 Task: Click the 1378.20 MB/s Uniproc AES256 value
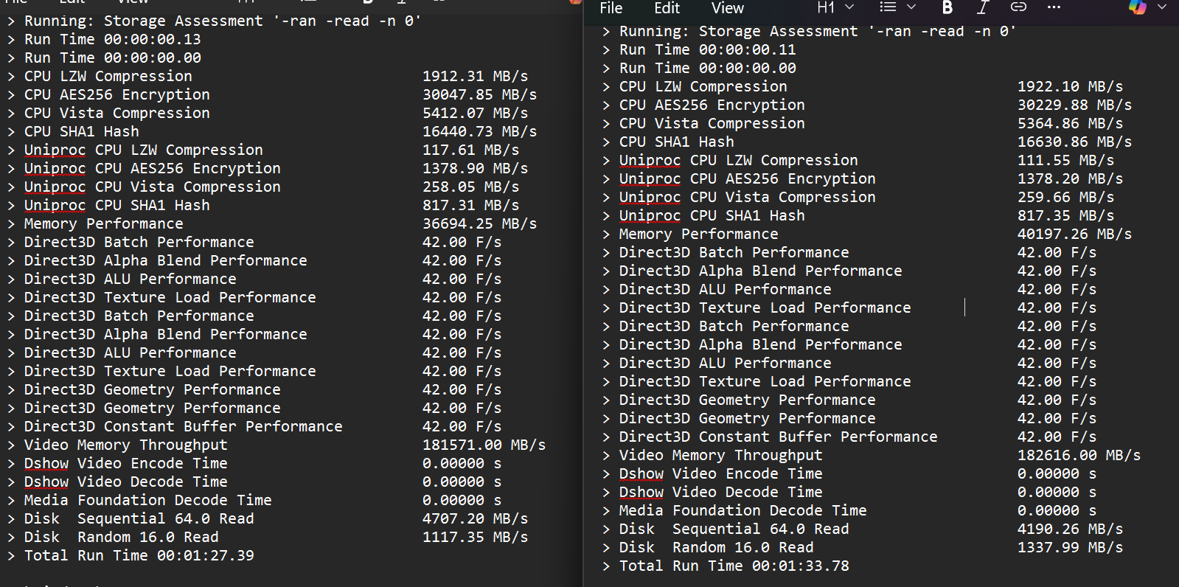click(1070, 178)
